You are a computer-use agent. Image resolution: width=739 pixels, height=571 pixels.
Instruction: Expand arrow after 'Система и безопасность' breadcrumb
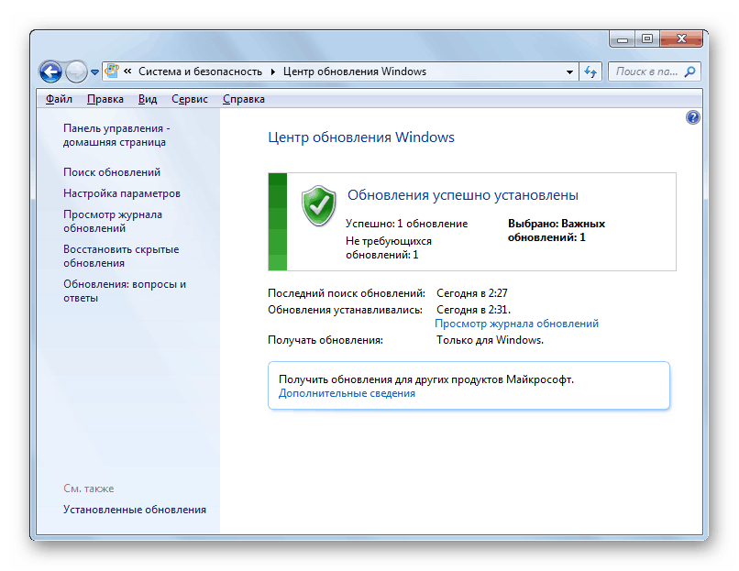[273, 71]
